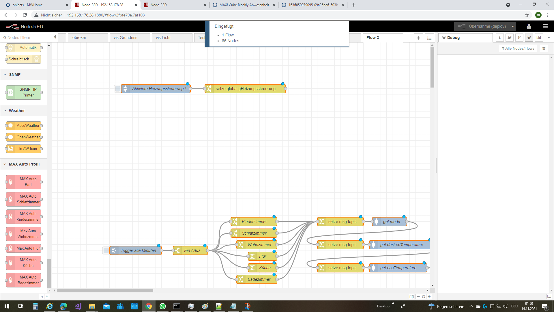Trigger the 'Aktiviere Heizungssteuerung' inject node button
554x312 pixels.
pyautogui.click(x=117, y=89)
